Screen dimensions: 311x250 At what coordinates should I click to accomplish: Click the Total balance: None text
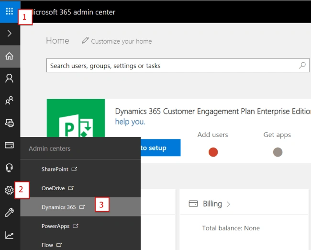coord(231,228)
